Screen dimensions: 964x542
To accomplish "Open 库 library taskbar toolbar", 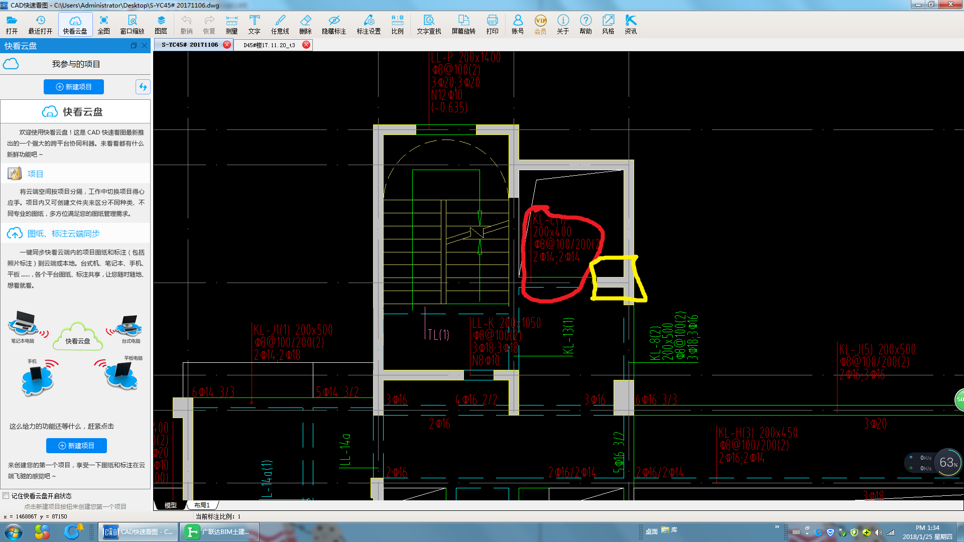I will pyautogui.click(x=670, y=530).
